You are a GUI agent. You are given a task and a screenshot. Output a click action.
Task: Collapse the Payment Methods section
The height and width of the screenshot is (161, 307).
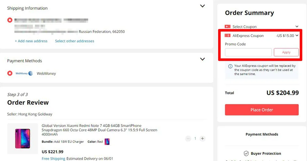pyautogui.click(x=202, y=59)
